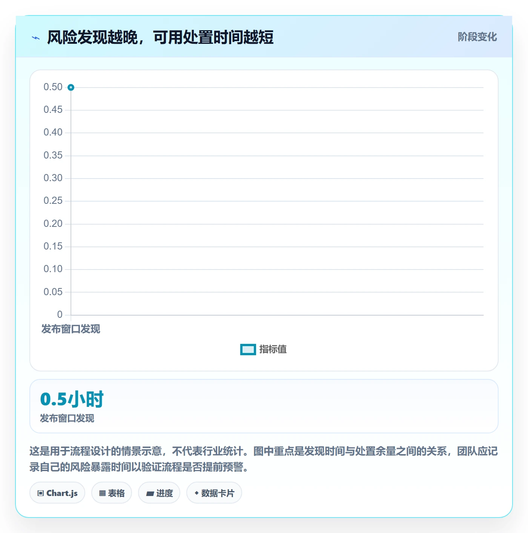Click the 0.05 y-axis tick label
The width and height of the screenshot is (528, 533).
[x=53, y=292]
